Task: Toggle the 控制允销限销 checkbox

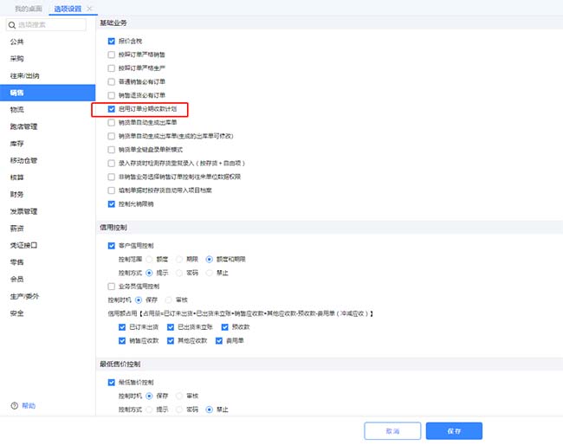Action: 111,203
